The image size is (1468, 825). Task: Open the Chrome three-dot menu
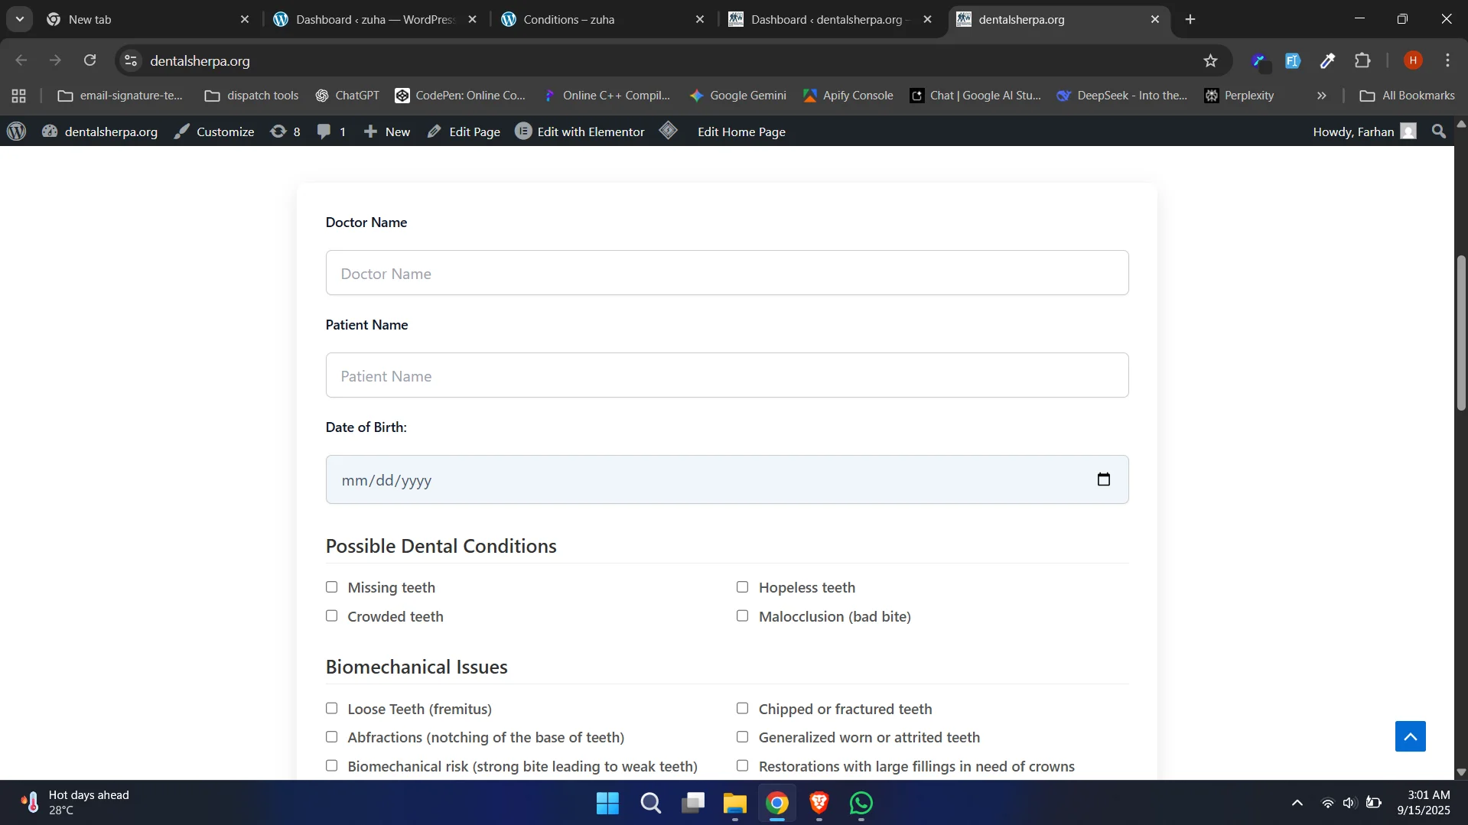(1447, 60)
